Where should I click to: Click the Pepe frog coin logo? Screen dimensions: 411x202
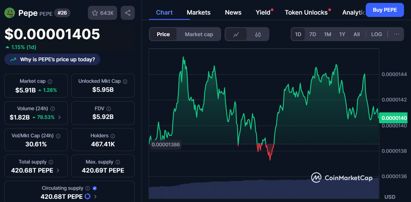[x=10, y=13]
